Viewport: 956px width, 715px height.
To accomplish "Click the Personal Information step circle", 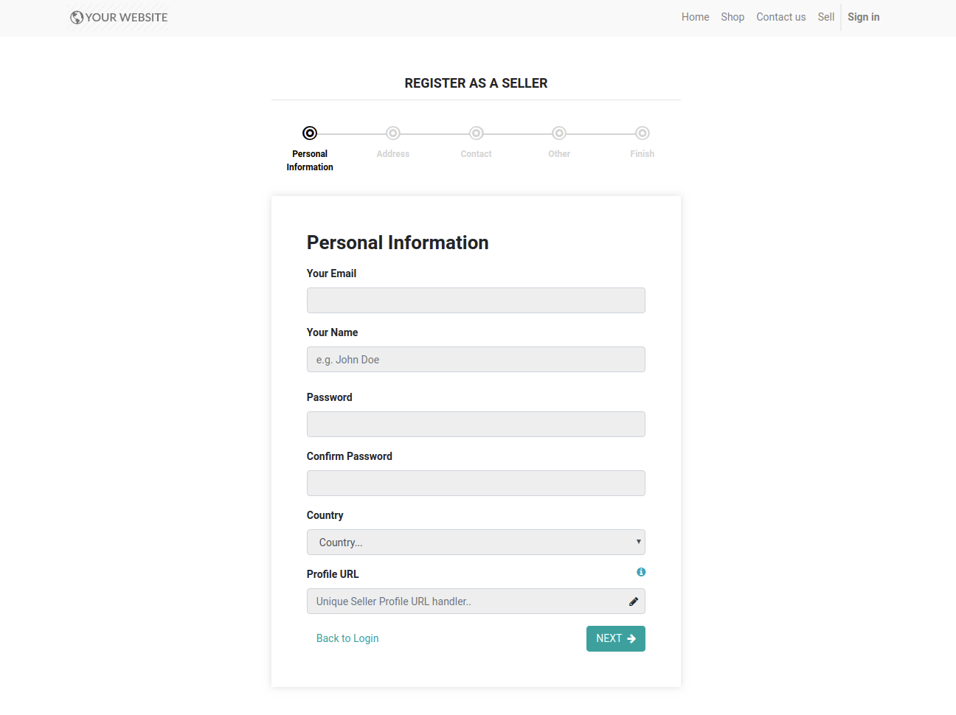I will (310, 133).
